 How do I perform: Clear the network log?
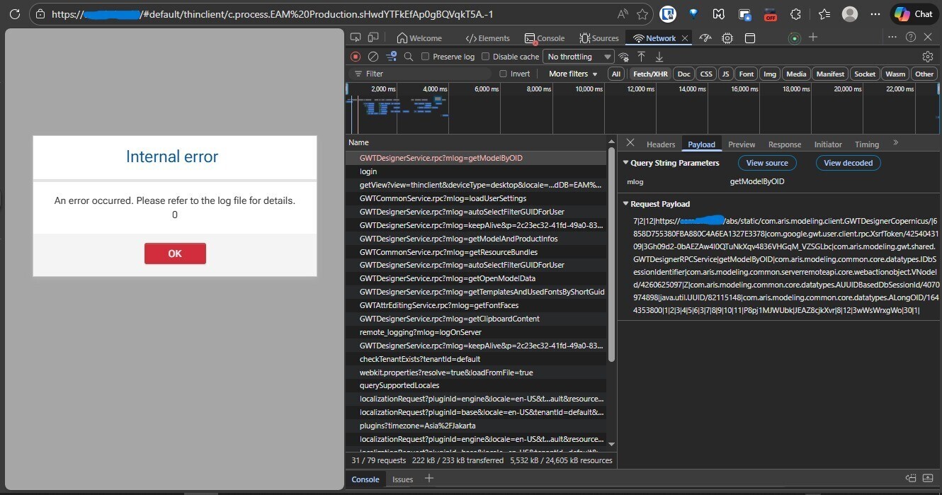373,57
